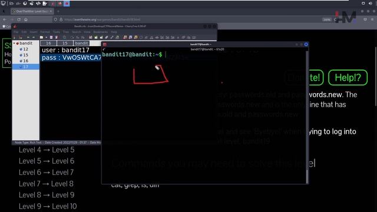The width and height of the screenshot is (377, 212).
Task: Select node 12 in CherryTree tree
Action: tap(25, 49)
